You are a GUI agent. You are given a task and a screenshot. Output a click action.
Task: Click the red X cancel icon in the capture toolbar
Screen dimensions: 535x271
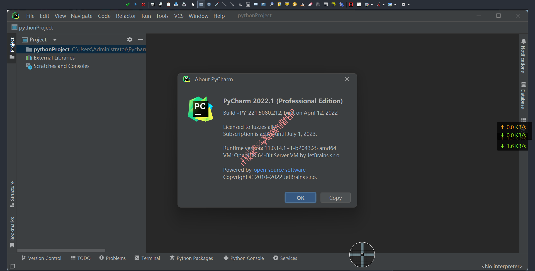(x=143, y=4)
